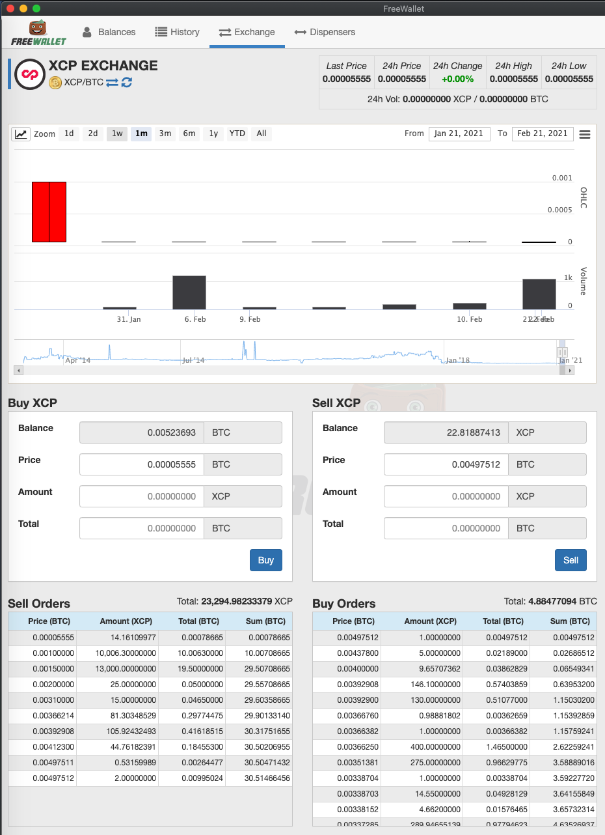This screenshot has width=605, height=835.
Task: Click the Sell XCP Price field
Action: 446,464
